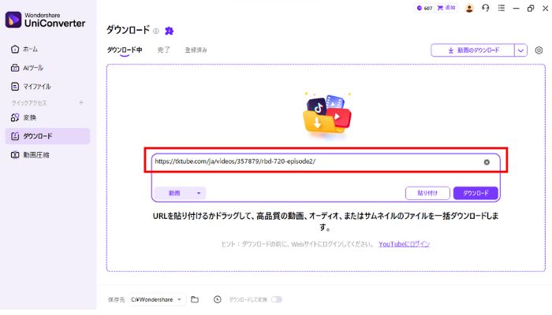This screenshot has width=552, height=315.
Task: Click the info icon next to ダウンロード title
Action: (156, 31)
